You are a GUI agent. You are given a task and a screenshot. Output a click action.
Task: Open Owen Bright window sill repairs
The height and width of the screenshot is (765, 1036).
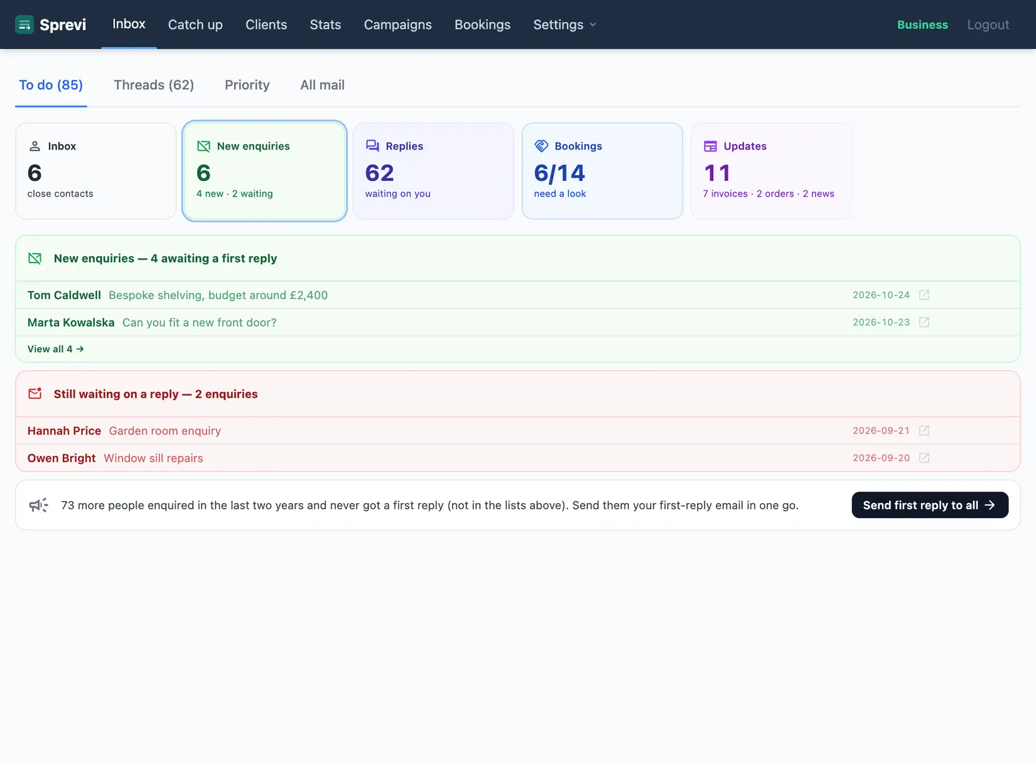(x=518, y=458)
